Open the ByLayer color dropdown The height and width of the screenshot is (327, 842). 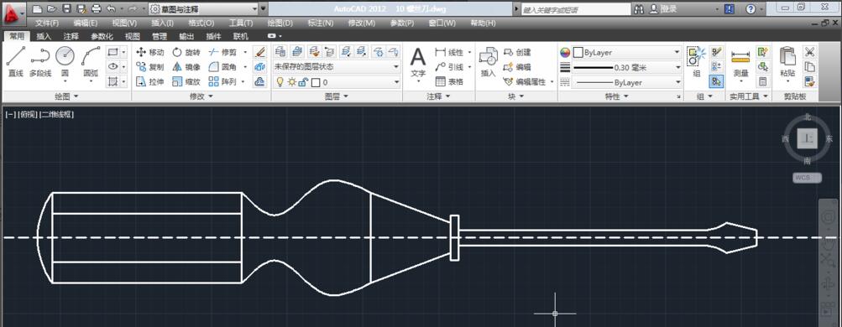pyautogui.click(x=626, y=53)
